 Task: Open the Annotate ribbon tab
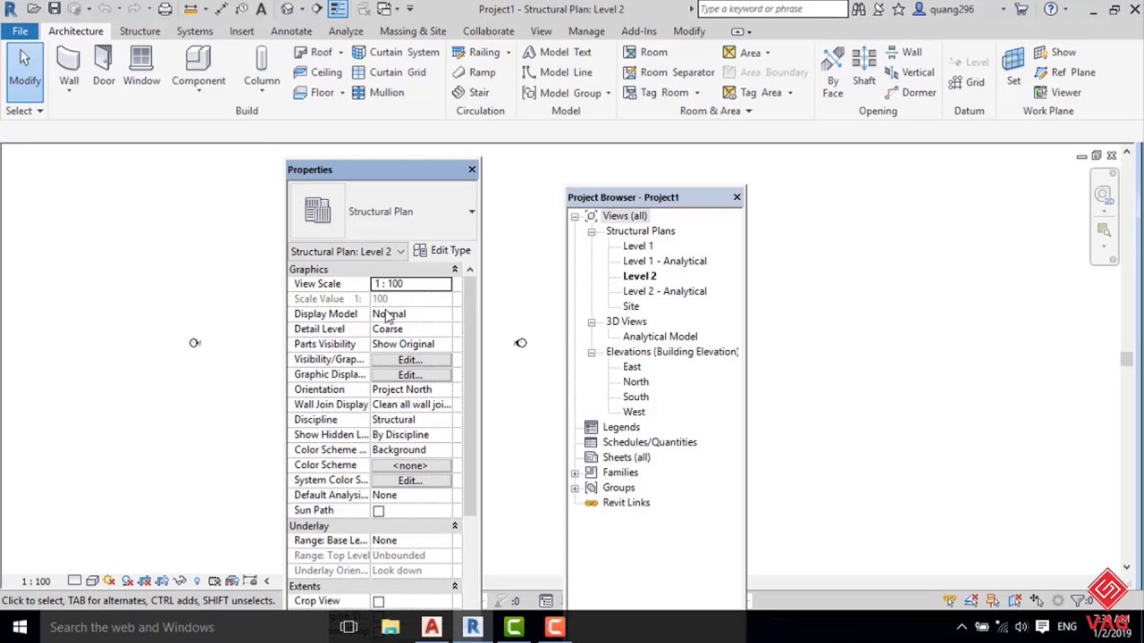tap(291, 31)
